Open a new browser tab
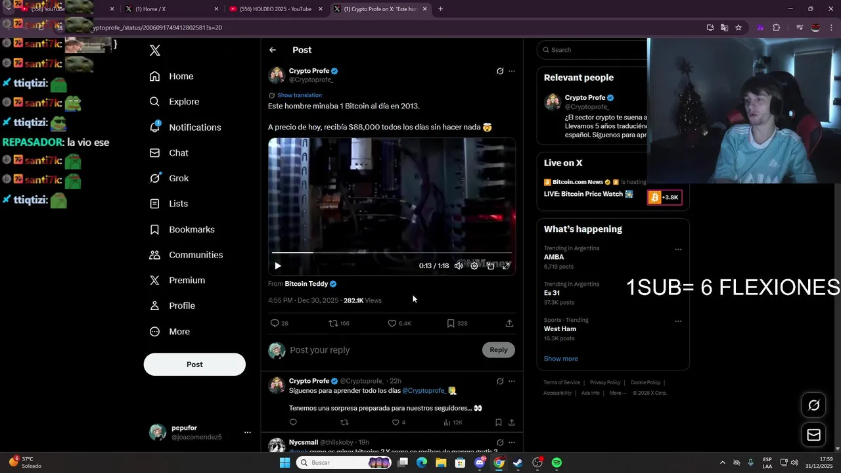841x473 pixels. click(440, 9)
